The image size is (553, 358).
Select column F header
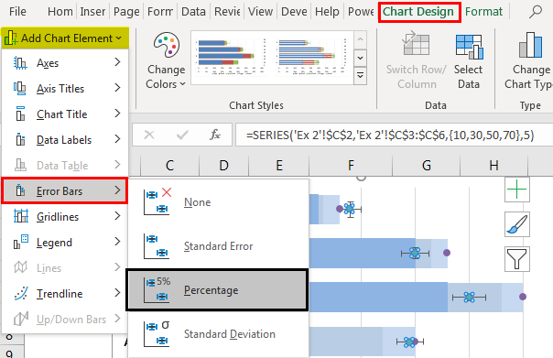[351, 166]
